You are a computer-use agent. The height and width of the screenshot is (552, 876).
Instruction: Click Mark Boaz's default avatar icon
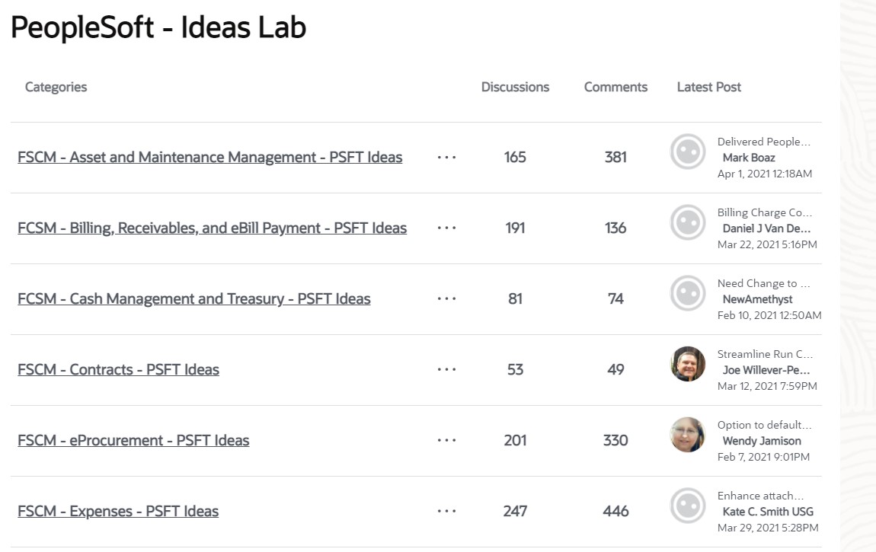pos(688,152)
